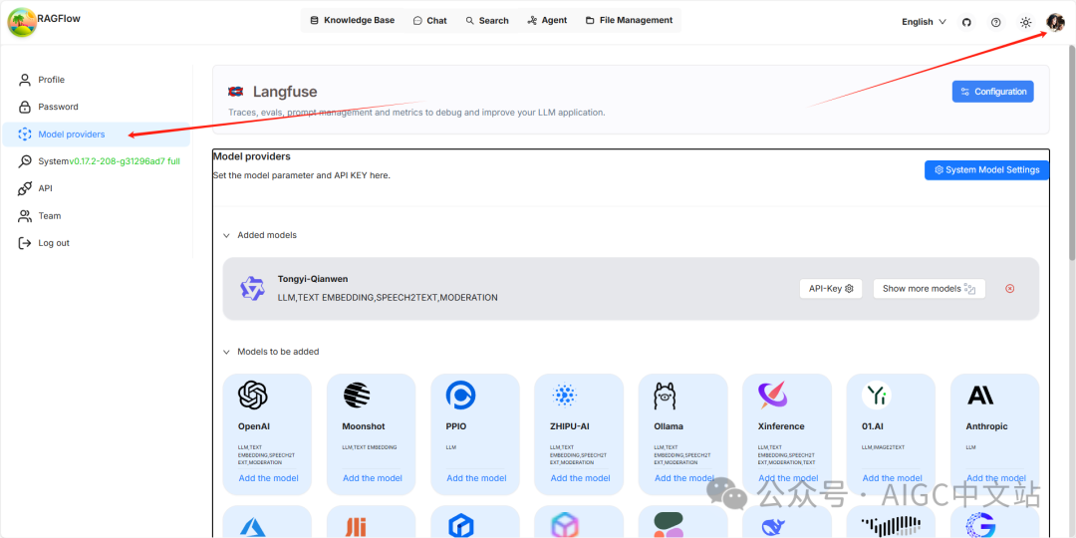
Task: Switch to the Agent tab
Action: 547,21
